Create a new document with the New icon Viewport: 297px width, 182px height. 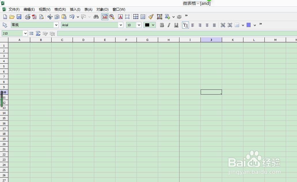(x=5, y=17)
